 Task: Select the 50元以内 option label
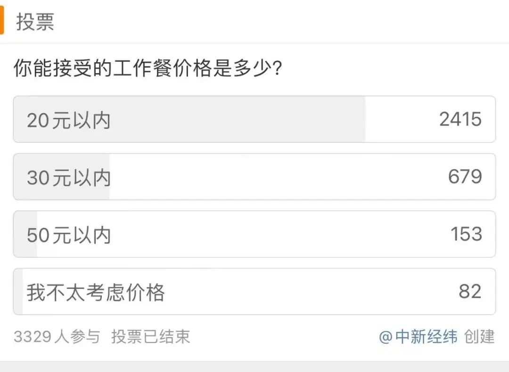tap(69, 235)
